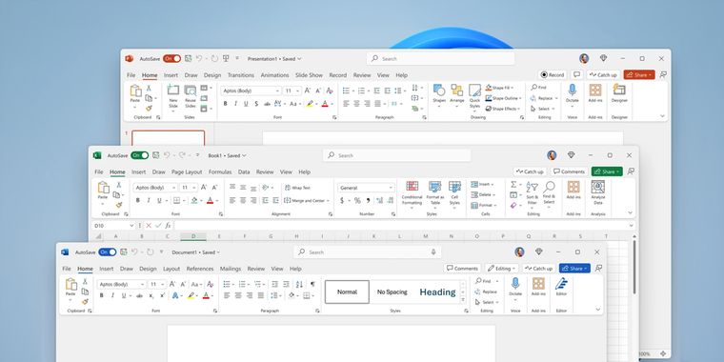Open font size dropdown in Excel
The width and height of the screenshot is (724, 362).
(194, 188)
